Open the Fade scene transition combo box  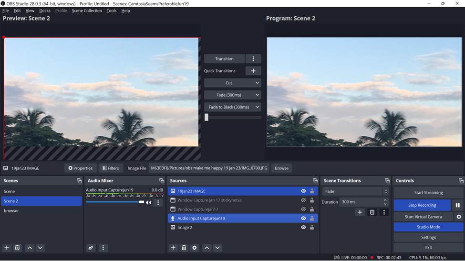pos(355,191)
